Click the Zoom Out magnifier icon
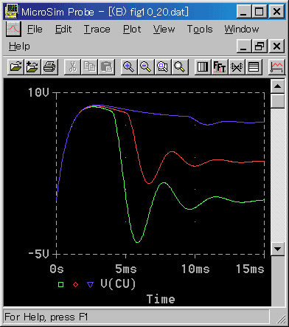This screenshot has width=289, height=327. (146, 66)
